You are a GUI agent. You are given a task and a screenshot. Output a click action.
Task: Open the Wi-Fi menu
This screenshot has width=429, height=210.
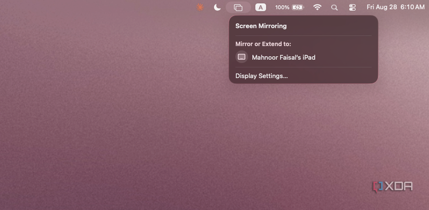point(317,7)
